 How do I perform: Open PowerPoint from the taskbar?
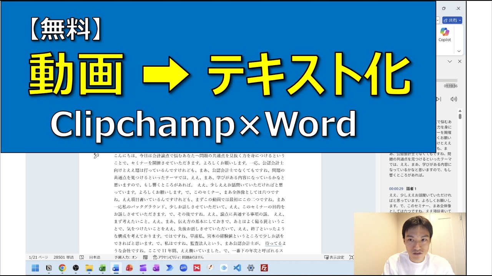[x=129, y=268]
